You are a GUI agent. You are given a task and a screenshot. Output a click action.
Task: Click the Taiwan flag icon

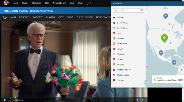114,49
